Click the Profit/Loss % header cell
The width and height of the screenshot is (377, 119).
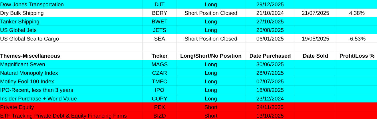(357, 56)
